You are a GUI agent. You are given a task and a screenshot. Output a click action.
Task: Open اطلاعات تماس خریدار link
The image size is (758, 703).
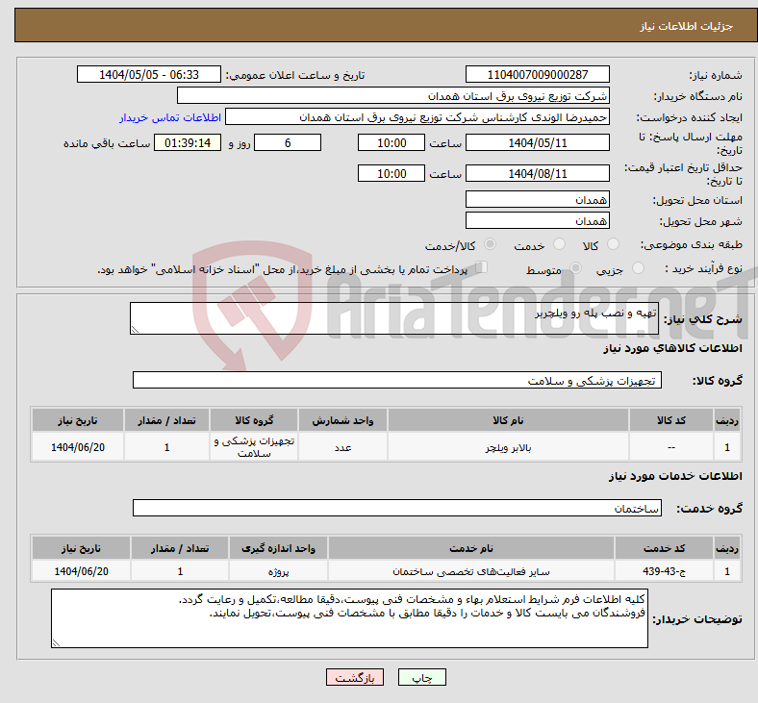click(x=170, y=117)
